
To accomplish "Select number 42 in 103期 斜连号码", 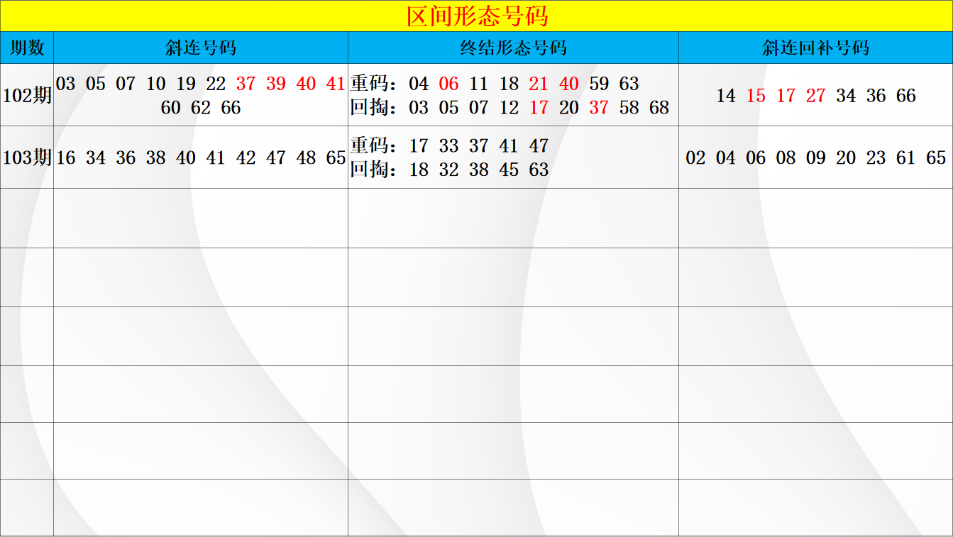I will (246, 157).
